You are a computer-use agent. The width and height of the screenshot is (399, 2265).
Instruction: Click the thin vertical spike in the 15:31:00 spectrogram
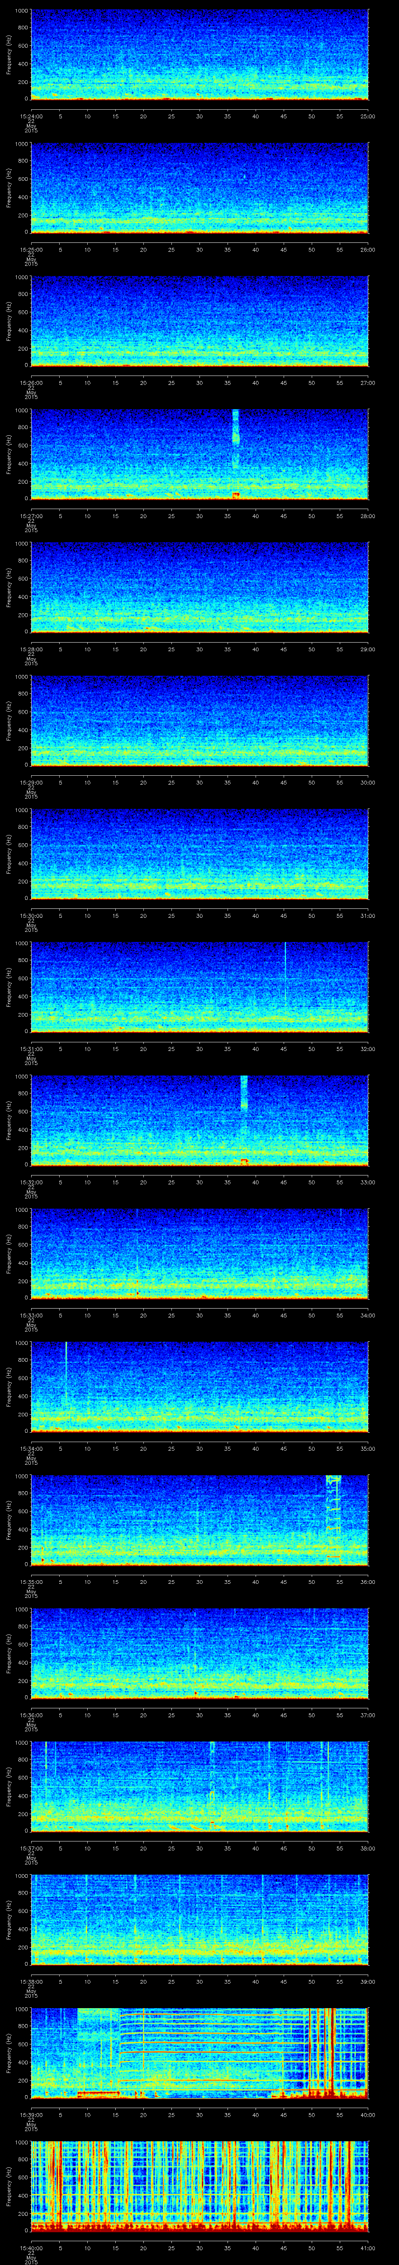click(285, 976)
